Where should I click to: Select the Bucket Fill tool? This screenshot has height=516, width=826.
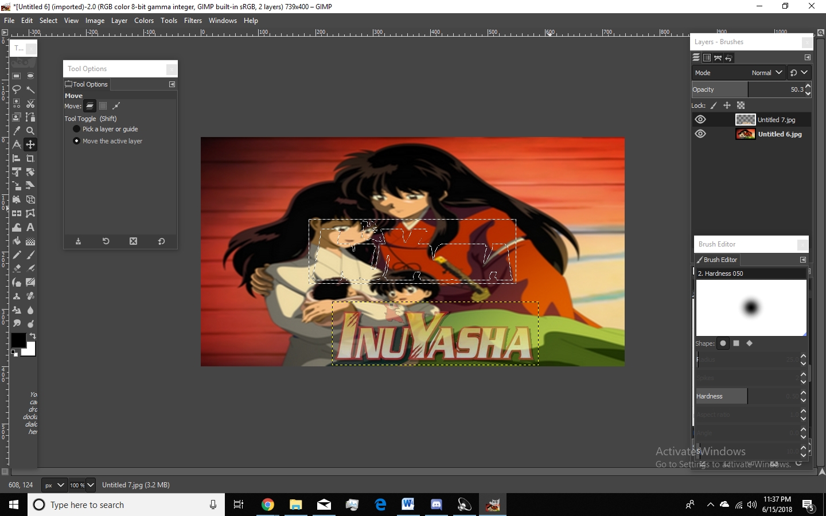coord(17,241)
